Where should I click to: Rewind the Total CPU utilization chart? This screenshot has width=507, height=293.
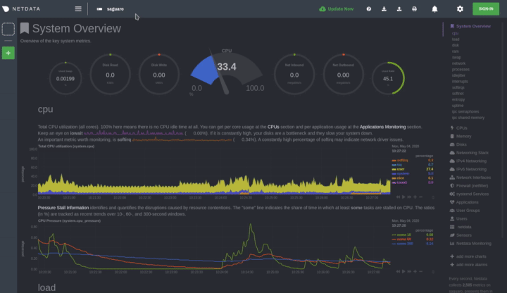point(398,197)
